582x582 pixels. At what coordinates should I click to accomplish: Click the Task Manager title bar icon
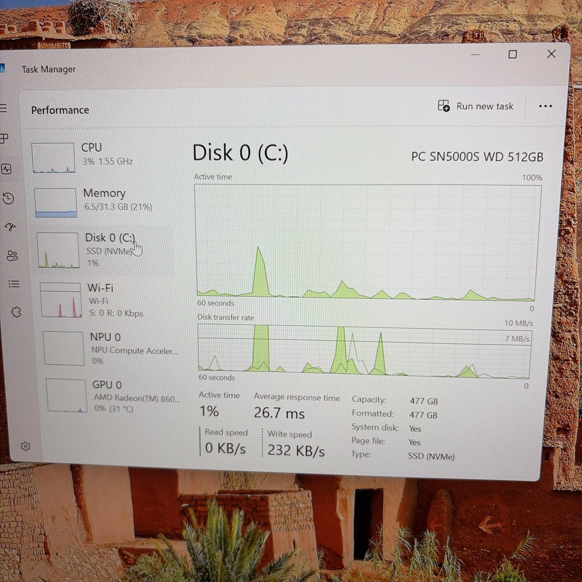(2, 68)
